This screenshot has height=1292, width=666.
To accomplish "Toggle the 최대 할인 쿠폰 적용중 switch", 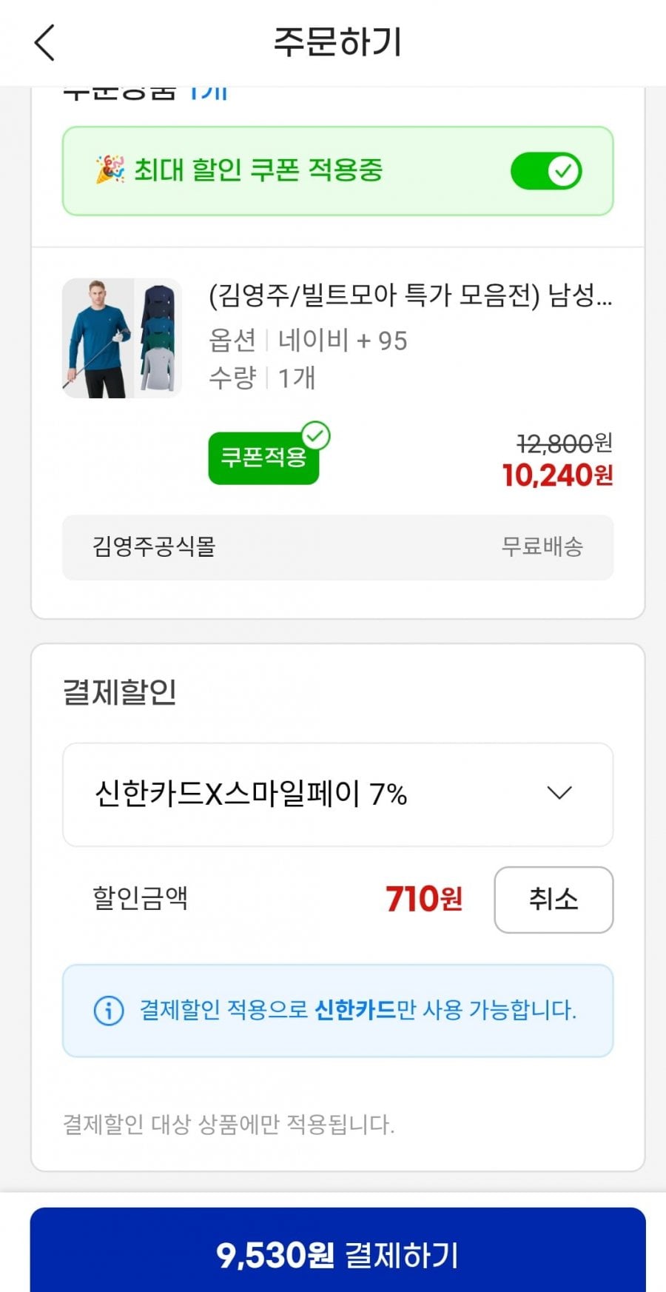I will [x=546, y=171].
